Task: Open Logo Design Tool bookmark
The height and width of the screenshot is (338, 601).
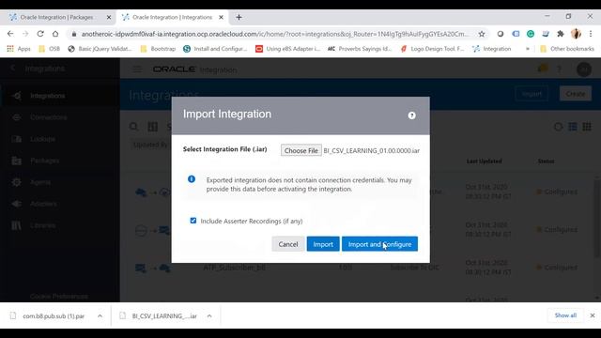Action: (x=432, y=49)
